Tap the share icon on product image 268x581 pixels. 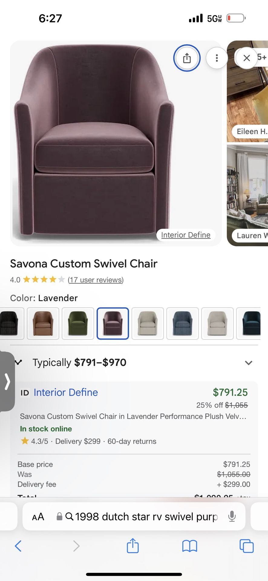187,58
